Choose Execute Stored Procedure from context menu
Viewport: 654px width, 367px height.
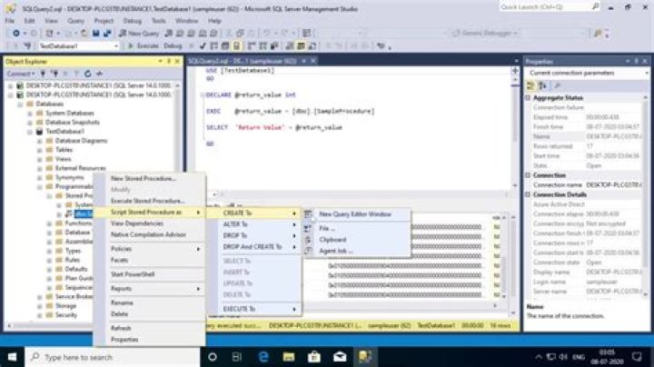coord(147,201)
